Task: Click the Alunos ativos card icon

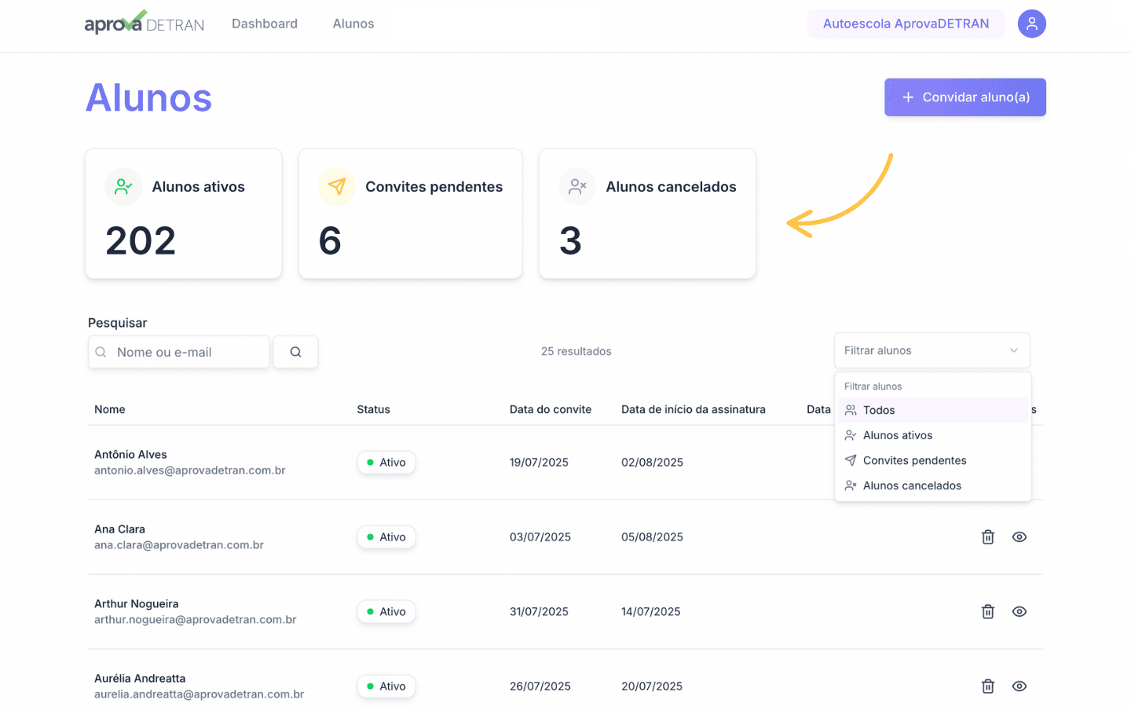Action: tap(123, 187)
